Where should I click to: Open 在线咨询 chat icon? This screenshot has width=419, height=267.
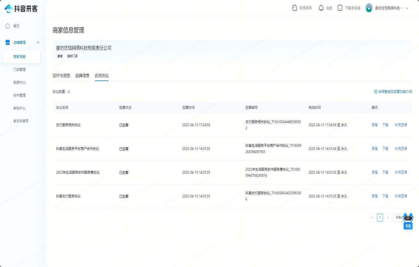tap(294, 8)
